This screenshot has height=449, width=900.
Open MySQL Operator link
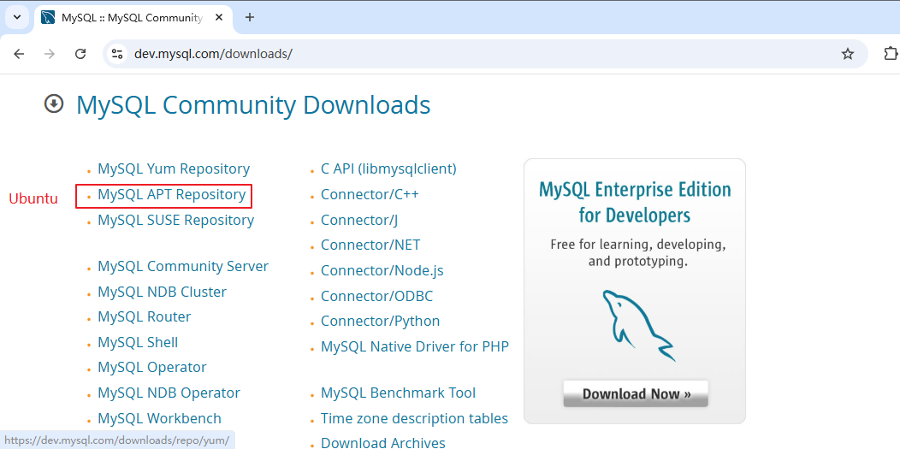[152, 367]
